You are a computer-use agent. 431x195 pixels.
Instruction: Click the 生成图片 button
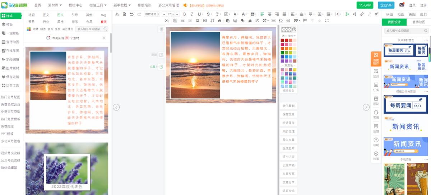pyautogui.click(x=288, y=148)
